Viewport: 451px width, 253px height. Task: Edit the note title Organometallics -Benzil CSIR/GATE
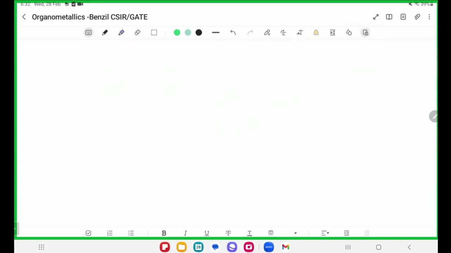click(89, 17)
